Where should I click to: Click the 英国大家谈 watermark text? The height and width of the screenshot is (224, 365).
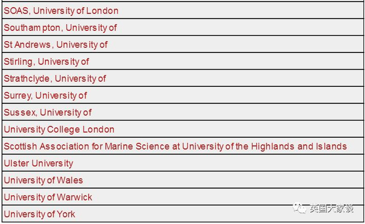[331, 208]
